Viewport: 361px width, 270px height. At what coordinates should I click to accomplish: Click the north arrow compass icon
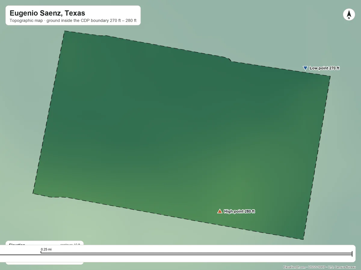pos(349,15)
